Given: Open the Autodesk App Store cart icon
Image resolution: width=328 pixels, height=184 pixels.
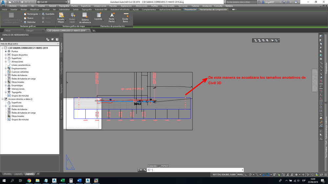Looking at the screenshot, I should 284,2.
